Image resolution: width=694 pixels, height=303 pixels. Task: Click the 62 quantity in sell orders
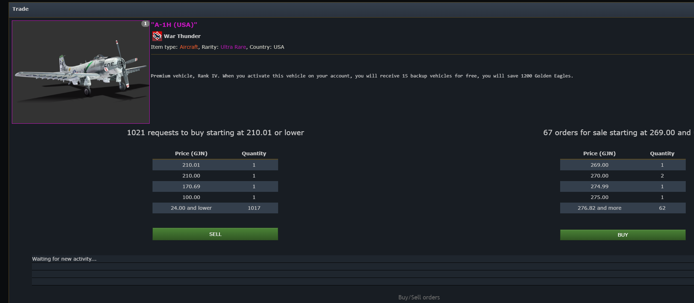coord(662,208)
